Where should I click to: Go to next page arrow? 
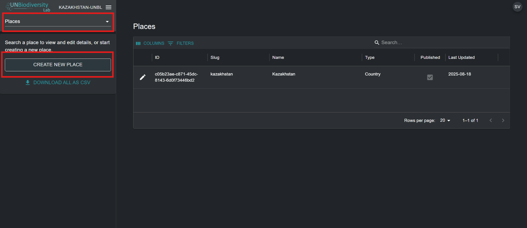503,120
